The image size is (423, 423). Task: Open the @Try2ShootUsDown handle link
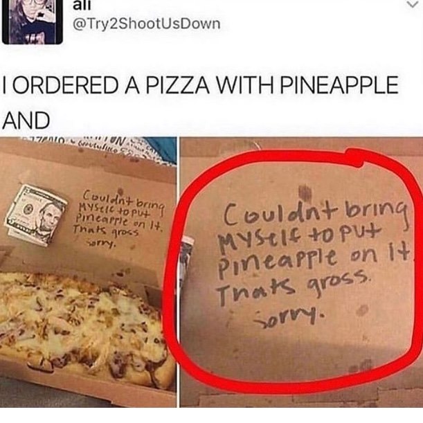click(147, 24)
